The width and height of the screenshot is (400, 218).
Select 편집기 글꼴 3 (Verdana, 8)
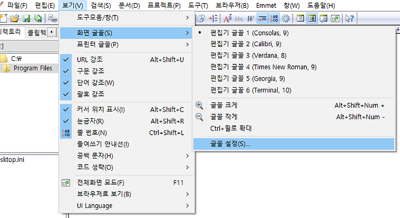[294, 55]
